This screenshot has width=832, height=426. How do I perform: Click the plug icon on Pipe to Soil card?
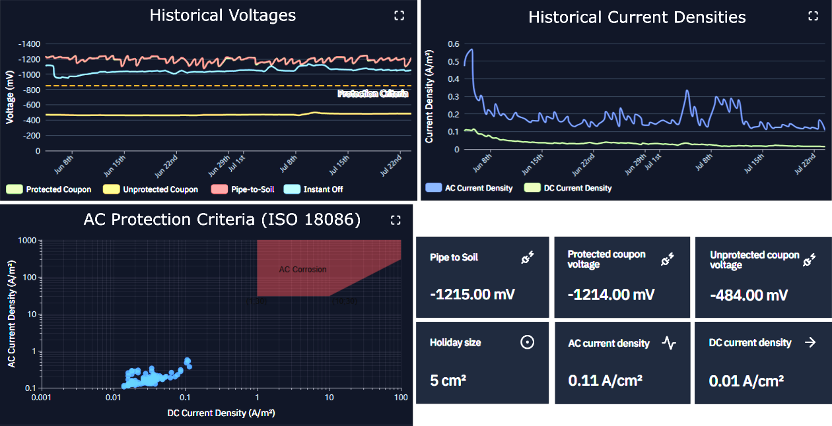(x=527, y=259)
